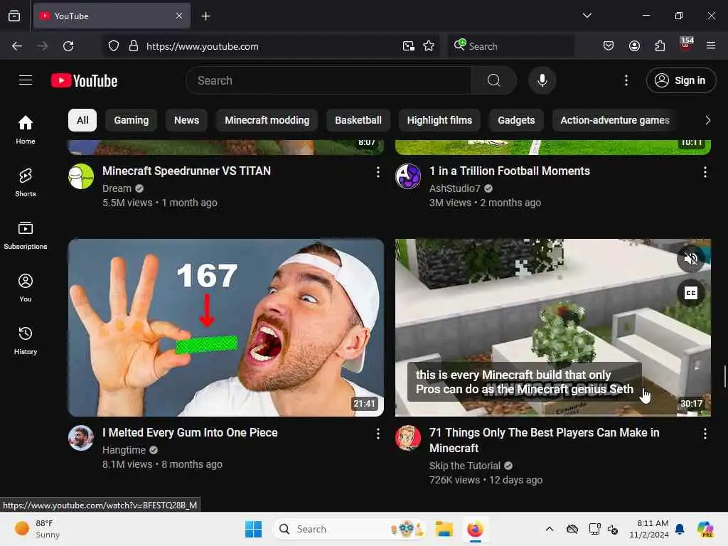Open the Hangtime channel link
728x546 pixels.
124,450
